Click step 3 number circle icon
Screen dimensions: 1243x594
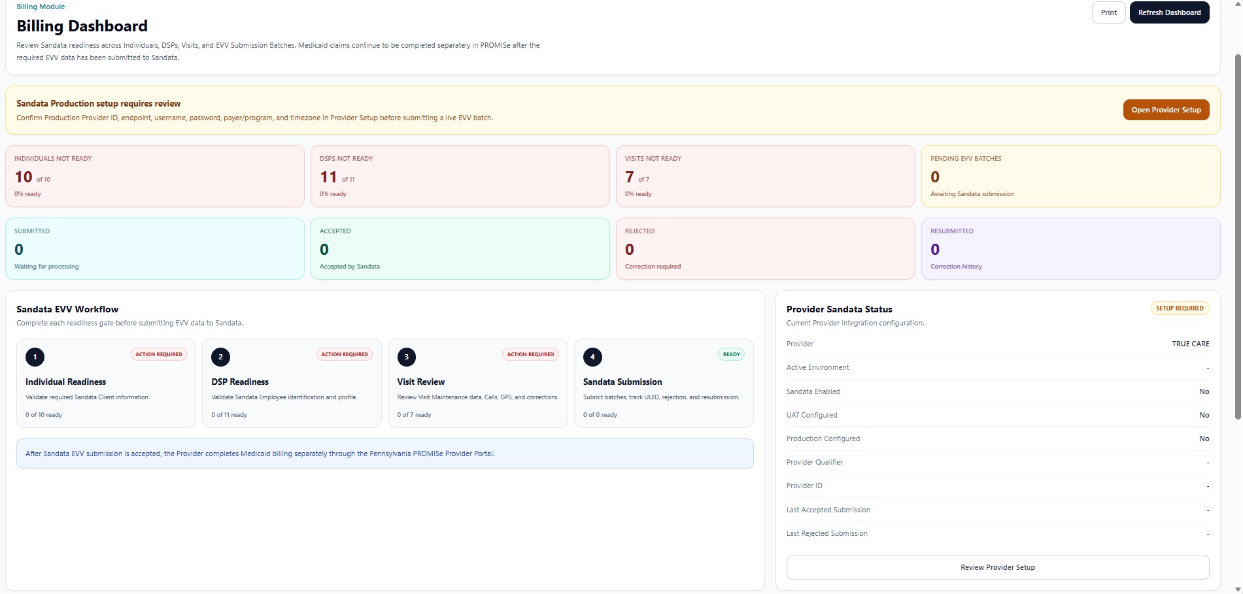407,357
